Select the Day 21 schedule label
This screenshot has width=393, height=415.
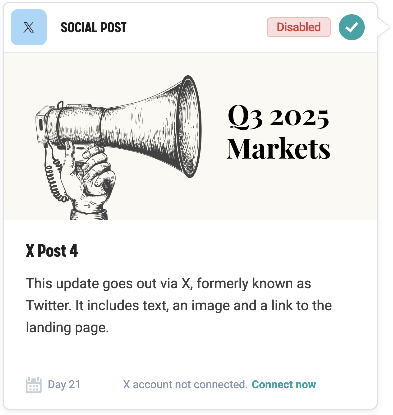click(x=64, y=385)
